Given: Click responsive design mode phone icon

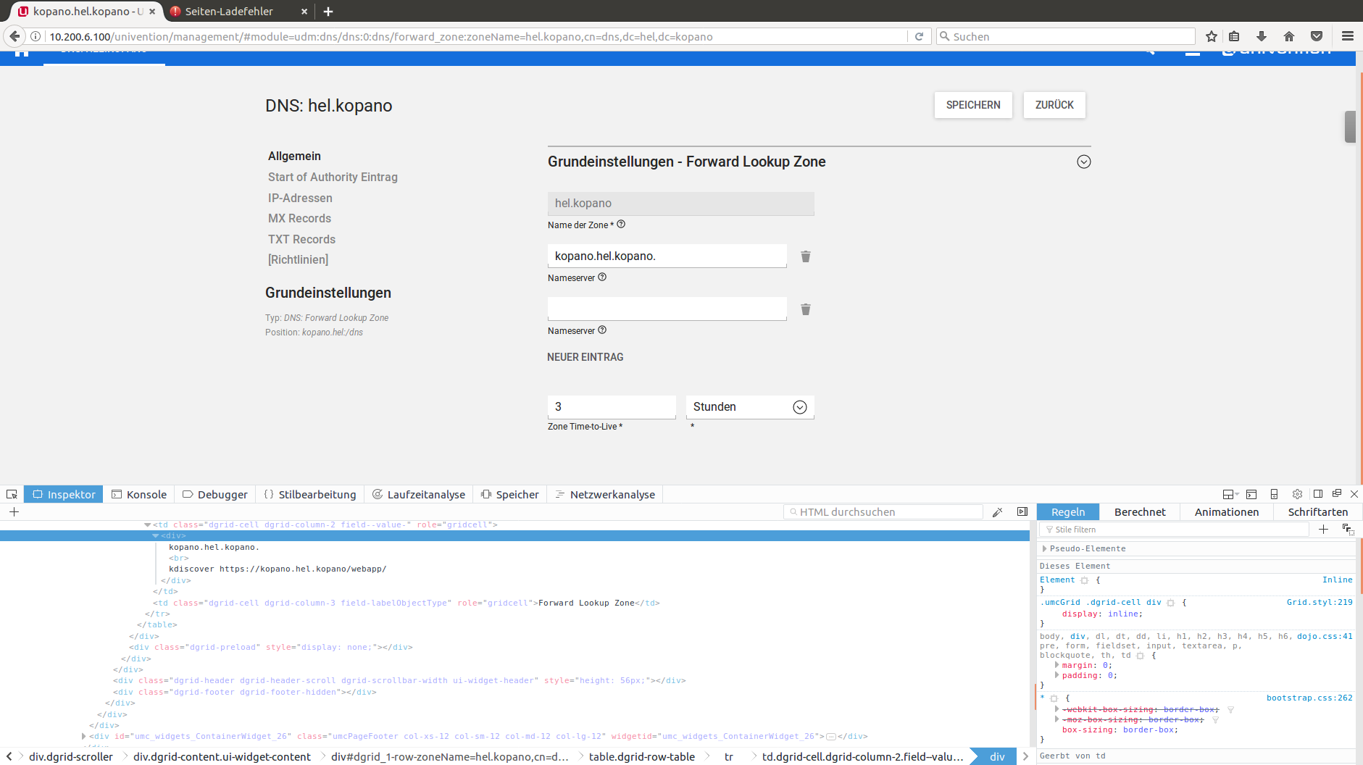Looking at the screenshot, I should [1274, 494].
